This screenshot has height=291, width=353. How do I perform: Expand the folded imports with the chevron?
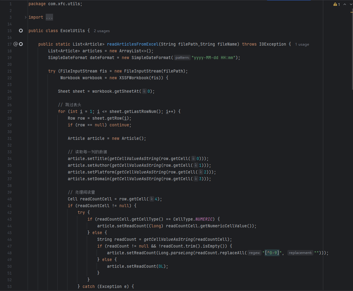(26, 17)
